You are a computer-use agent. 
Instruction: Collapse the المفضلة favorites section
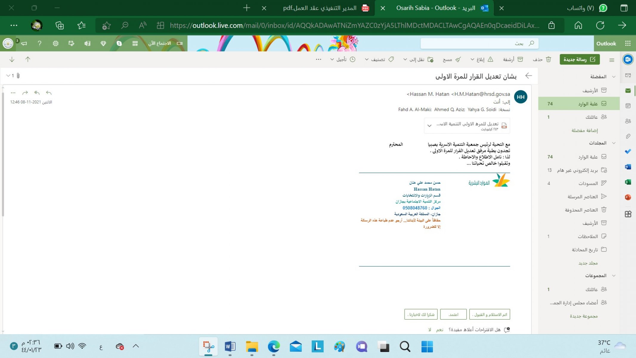point(614,77)
